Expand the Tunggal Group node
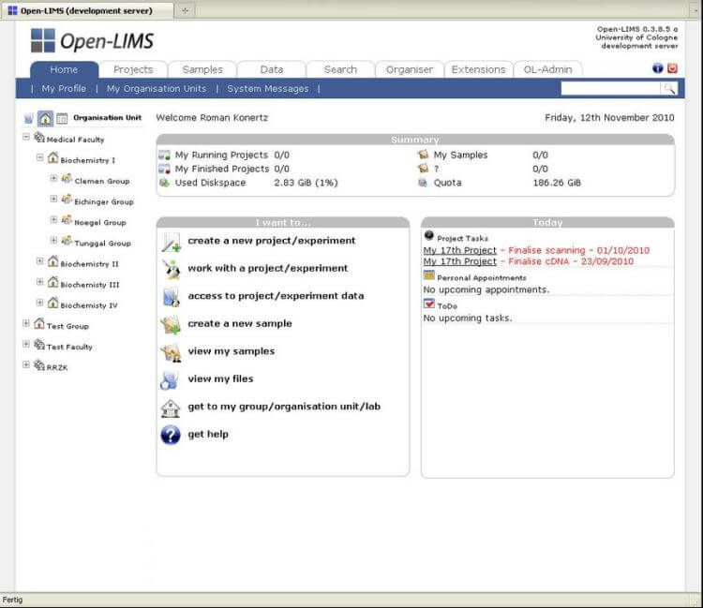703x608 pixels. [x=53, y=241]
